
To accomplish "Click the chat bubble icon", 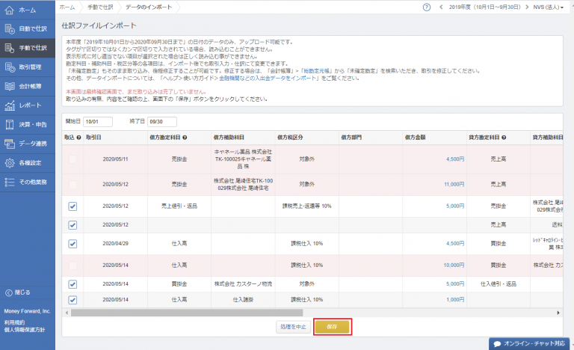I will (x=497, y=344).
